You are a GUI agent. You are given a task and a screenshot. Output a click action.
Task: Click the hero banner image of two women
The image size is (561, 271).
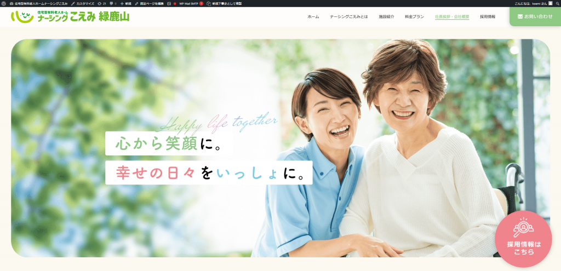pyautogui.click(x=280, y=148)
